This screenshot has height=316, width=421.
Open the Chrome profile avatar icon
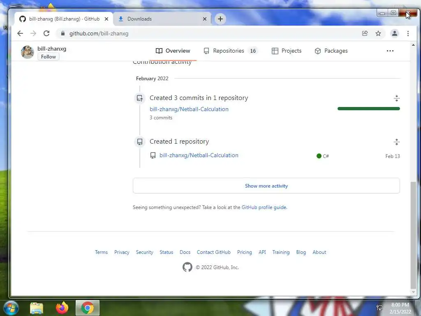click(394, 33)
